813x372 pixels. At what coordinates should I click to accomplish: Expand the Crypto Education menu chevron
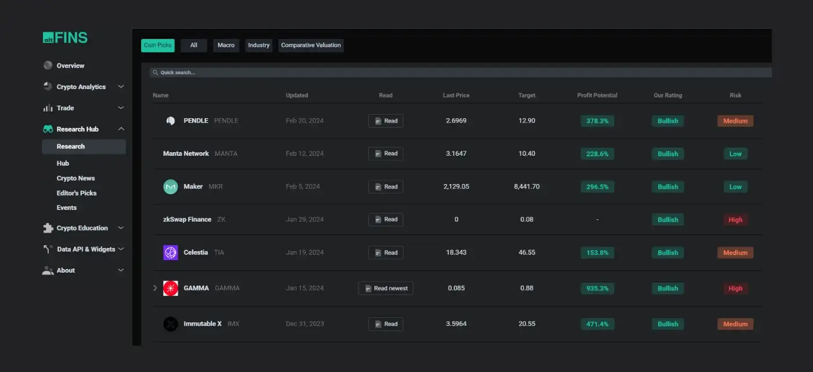point(121,228)
